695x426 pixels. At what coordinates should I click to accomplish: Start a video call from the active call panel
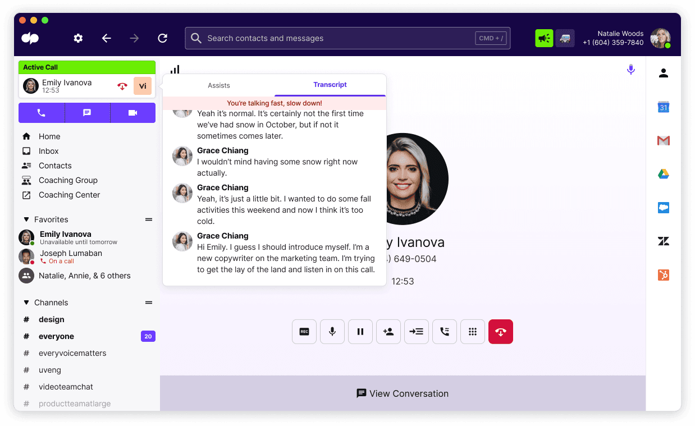pyautogui.click(x=132, y=112)
